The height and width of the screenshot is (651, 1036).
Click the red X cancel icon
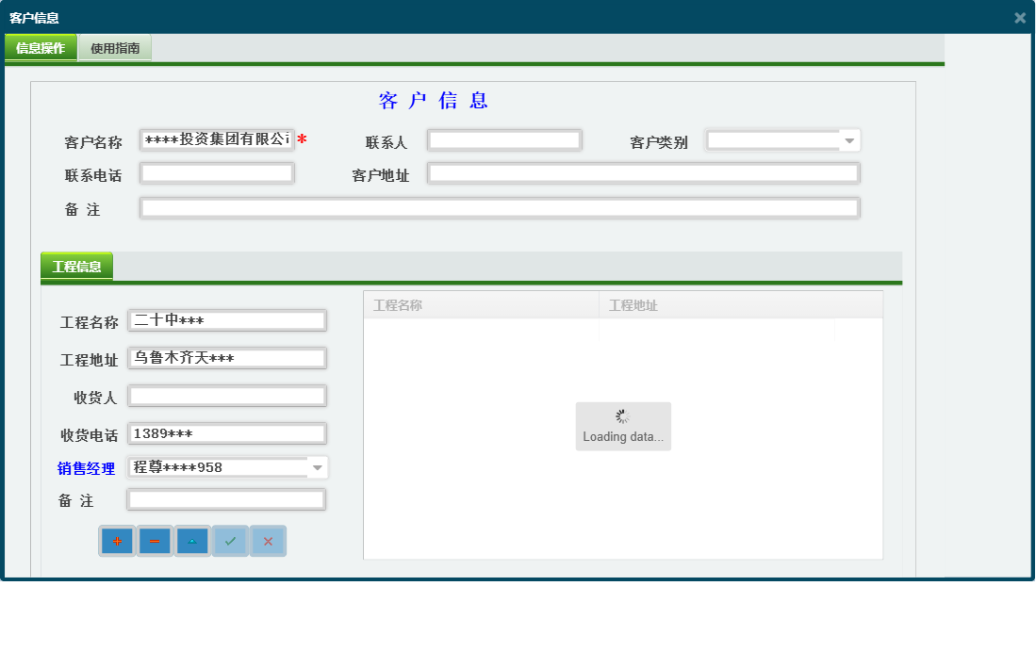pyautogui.click(x=268, y=541)
